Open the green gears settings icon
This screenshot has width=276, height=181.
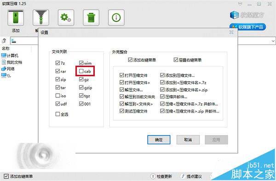(66, 17)
